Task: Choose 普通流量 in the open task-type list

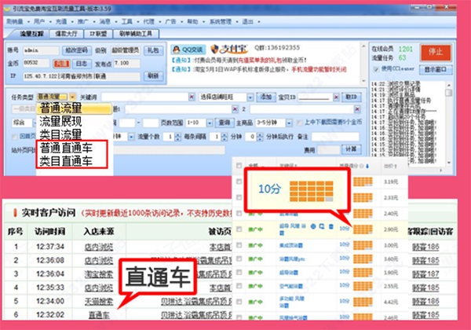Action: click(74, 108)
